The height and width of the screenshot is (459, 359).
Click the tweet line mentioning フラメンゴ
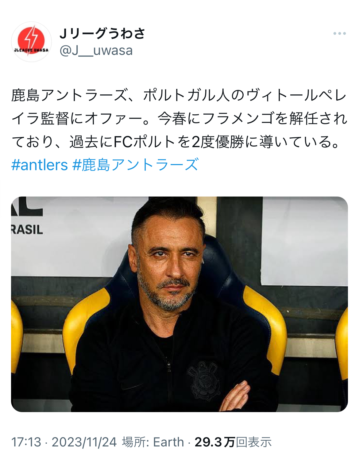[179, 118]
